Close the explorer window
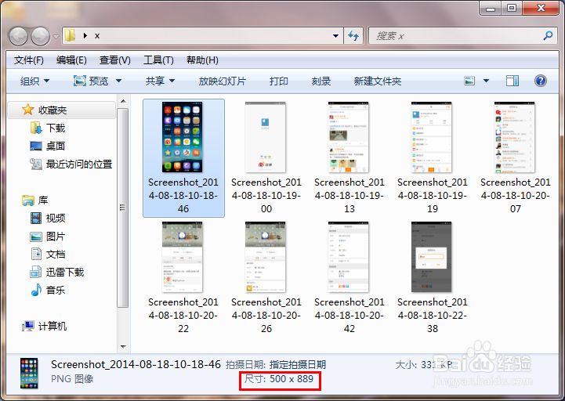Viewport: 565px width, 401px height. click(541, 8)
